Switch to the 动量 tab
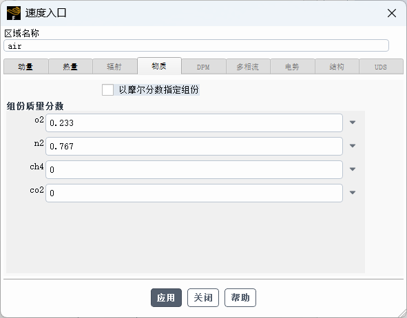The width and height of the screenshot is (407, 318). coord(26,67)
